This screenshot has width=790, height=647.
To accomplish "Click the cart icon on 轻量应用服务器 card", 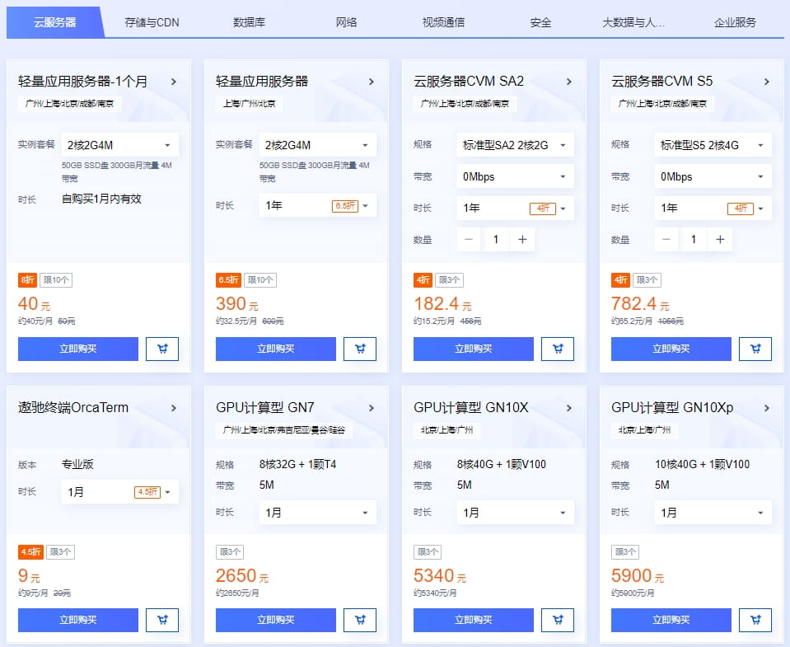I will click(360, 349).
